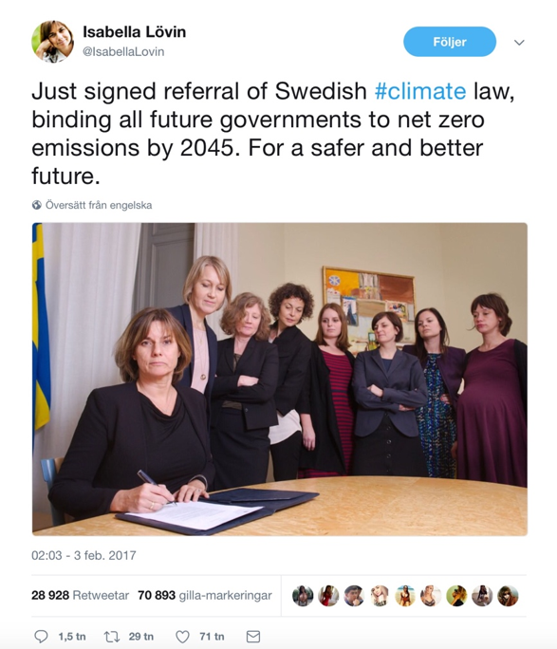Open the third liker's avatar
Viewport: 557px width, 649px height.
click(354, 596)
